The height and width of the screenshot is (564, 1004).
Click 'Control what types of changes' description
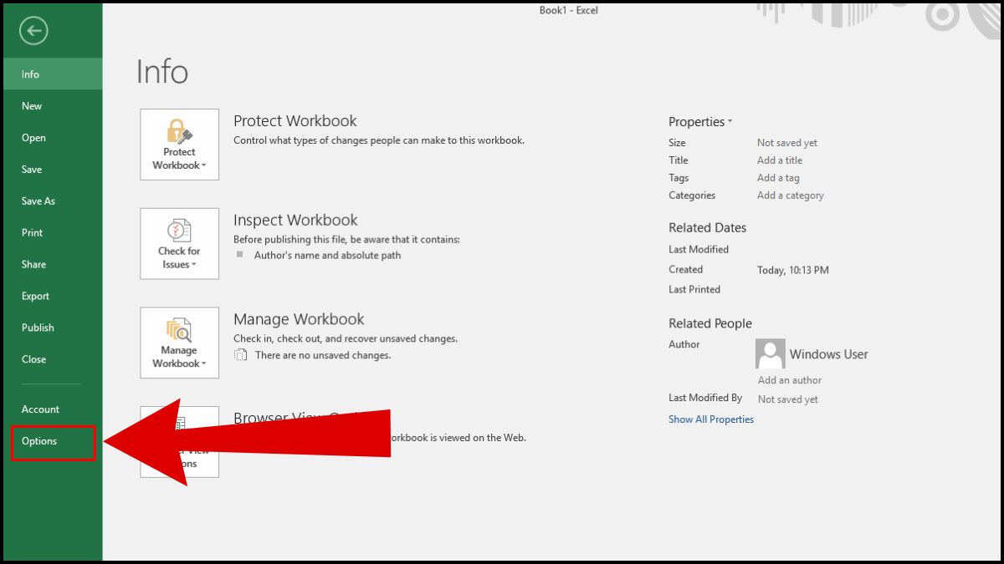pos(379,140)
